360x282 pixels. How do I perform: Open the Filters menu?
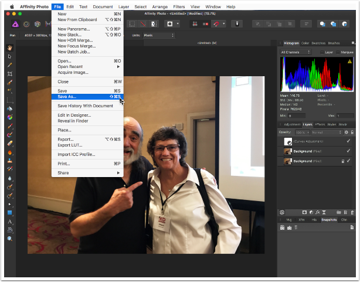[x=179, y=6]
